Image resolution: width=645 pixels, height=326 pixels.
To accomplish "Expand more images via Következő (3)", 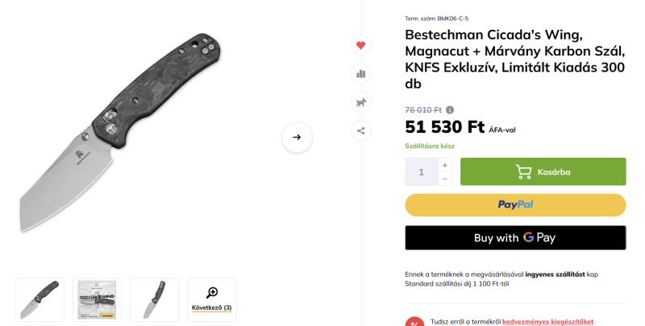I will click(x=211, y=300).
